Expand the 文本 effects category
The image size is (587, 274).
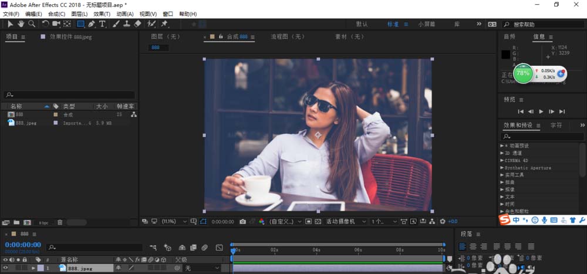click(502, 197)
